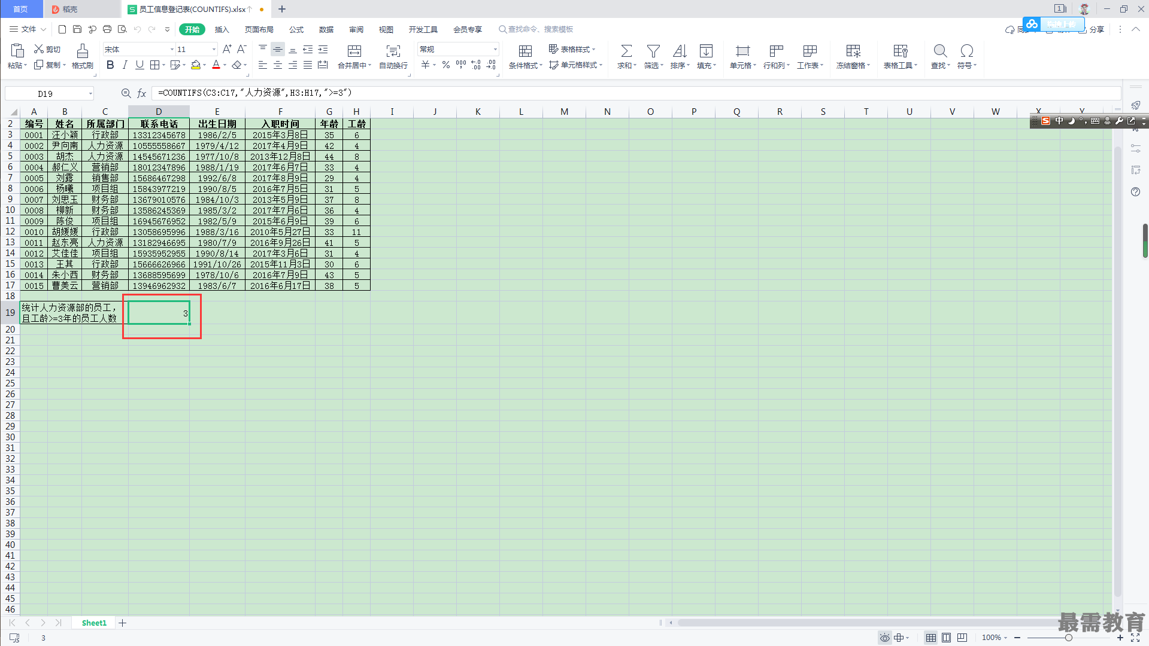1149x646 pixels.
Task: Click the zoom slider handle
Action: coord(1068,638)
